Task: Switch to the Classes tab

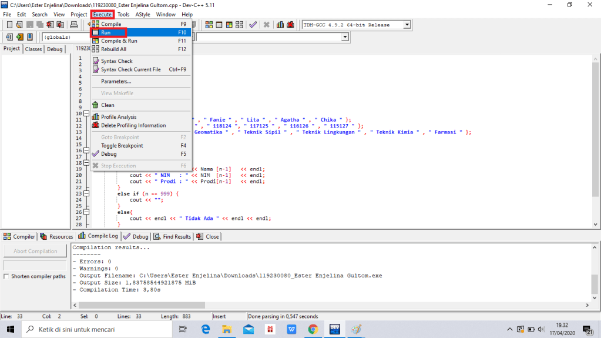Action: point(33,49)
